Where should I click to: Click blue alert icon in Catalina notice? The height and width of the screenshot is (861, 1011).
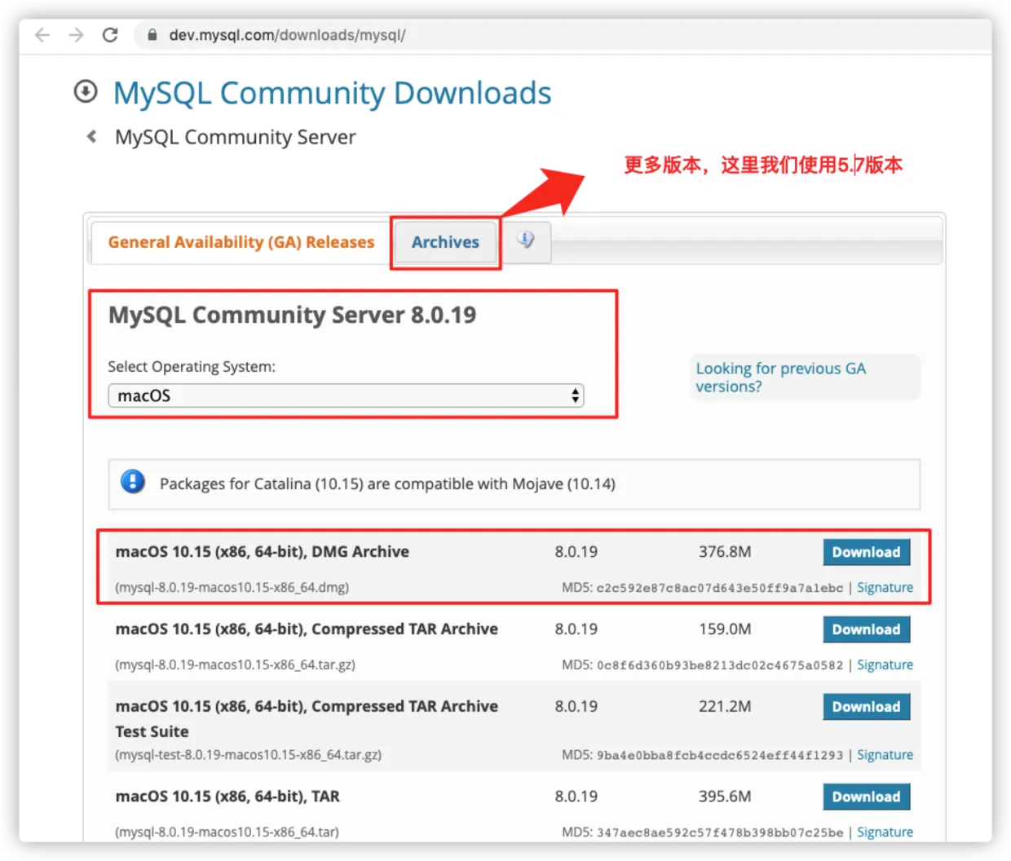click(132, 482)
